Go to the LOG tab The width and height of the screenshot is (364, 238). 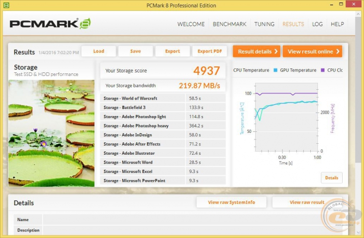[x=317, y=24]
